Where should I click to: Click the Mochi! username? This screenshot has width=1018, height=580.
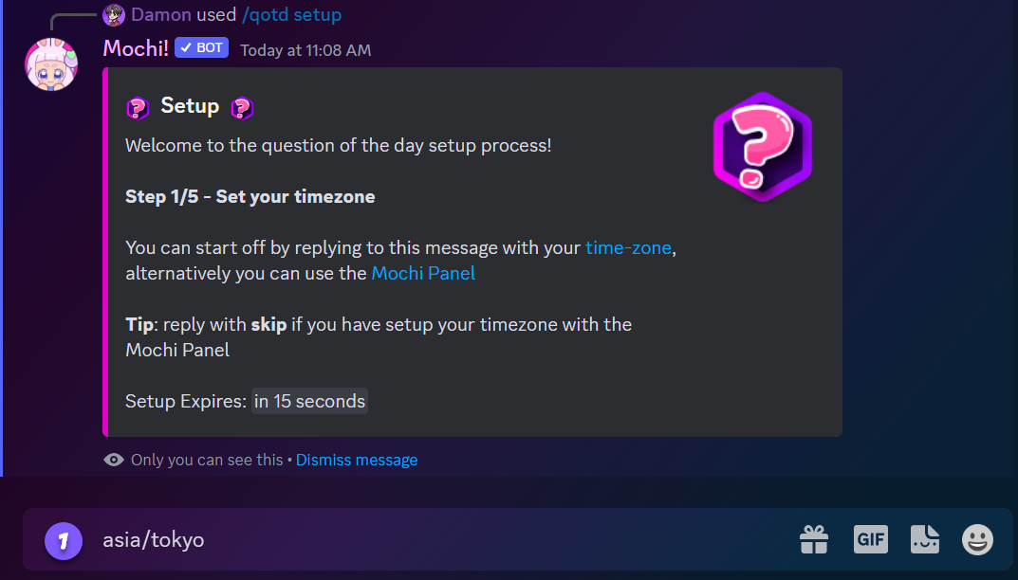click(x=135, y=48)
